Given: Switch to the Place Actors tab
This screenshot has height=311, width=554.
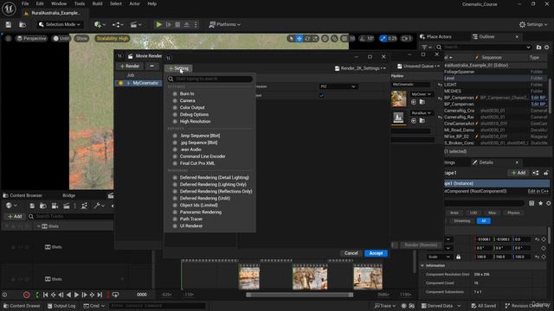Looking at the screenshot, I should 435,36.
